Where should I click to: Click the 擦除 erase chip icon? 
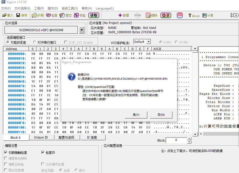(151, 15)
